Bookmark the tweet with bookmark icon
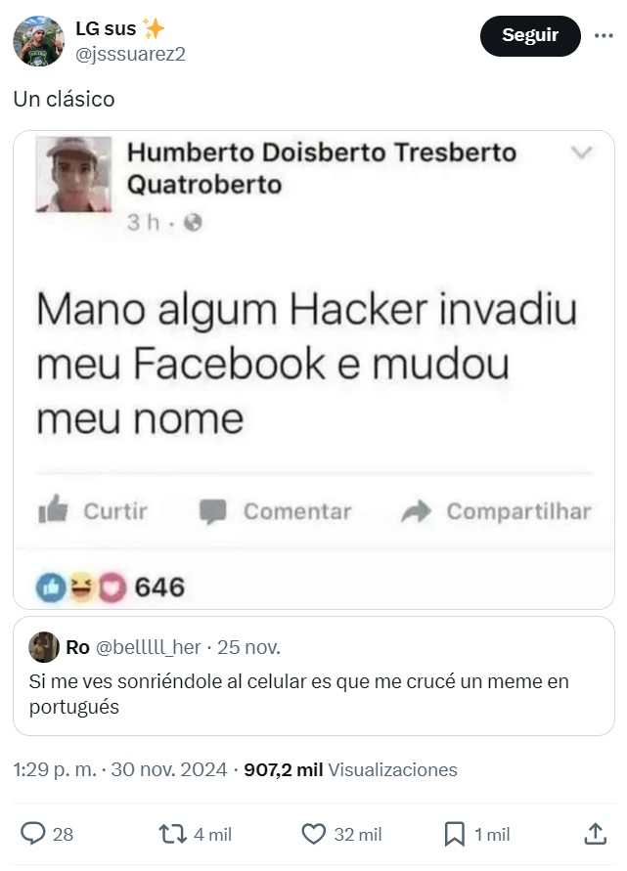The height and width of the screenshot is (871, 627). [x=455, y=834]
